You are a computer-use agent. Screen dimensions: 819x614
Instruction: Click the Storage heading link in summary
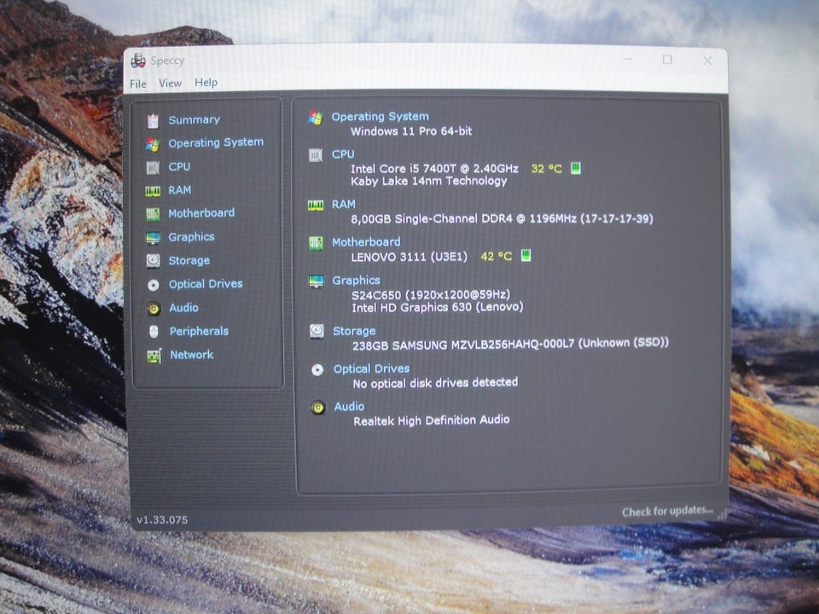[x=354, y=331]
